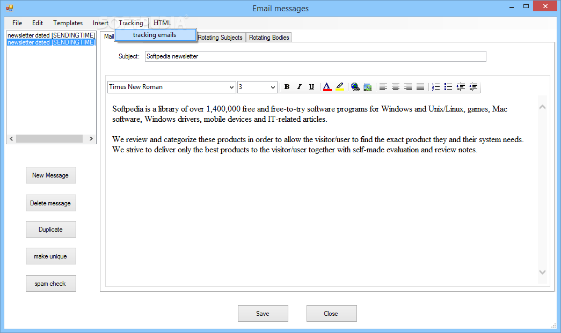561x333 pixels.
Task: Close the Email messages window
Action: 545,6
